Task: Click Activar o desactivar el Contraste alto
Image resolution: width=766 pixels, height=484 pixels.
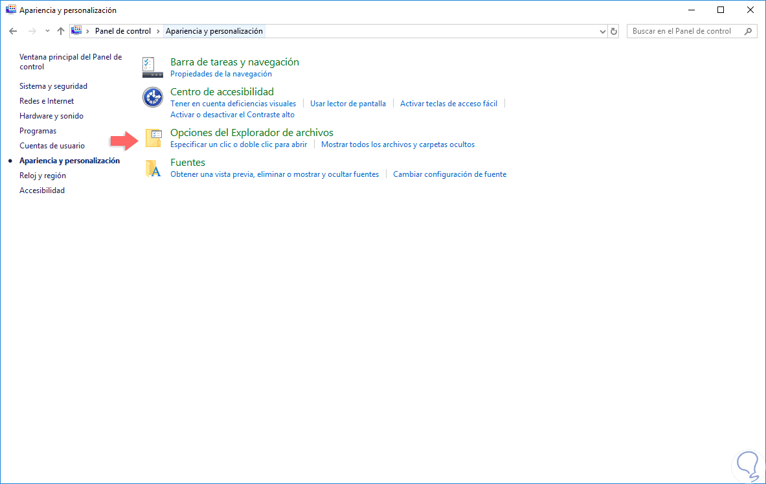Action: pyautogui.click(x=232, y=115)
